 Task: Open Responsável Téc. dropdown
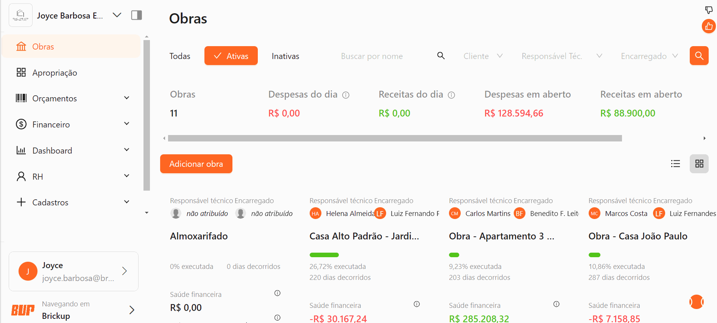click(561, 56)
